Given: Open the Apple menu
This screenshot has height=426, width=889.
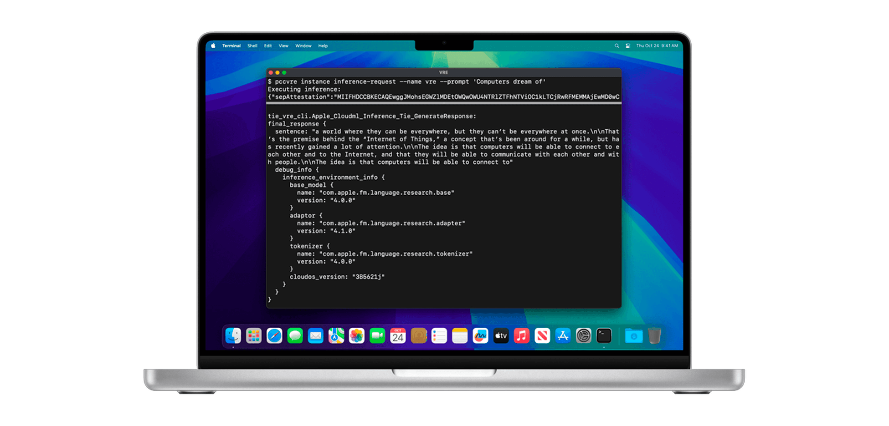Looking at the screenshot, I should pos(213,46).
